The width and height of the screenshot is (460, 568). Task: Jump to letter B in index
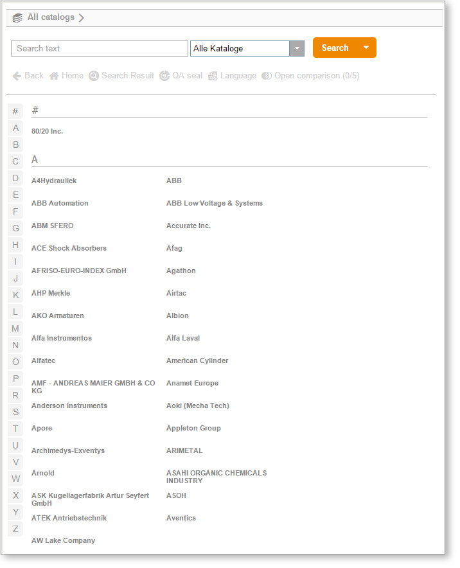15,145
